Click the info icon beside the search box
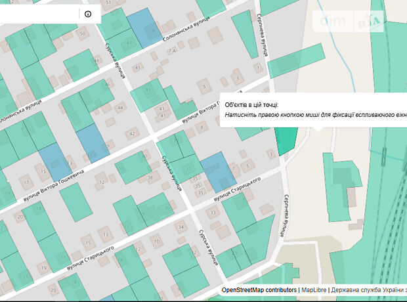The image size is (407, 302). tap(87, 14)
